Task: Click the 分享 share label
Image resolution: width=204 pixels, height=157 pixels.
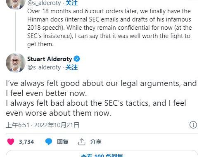Action: 96,142
